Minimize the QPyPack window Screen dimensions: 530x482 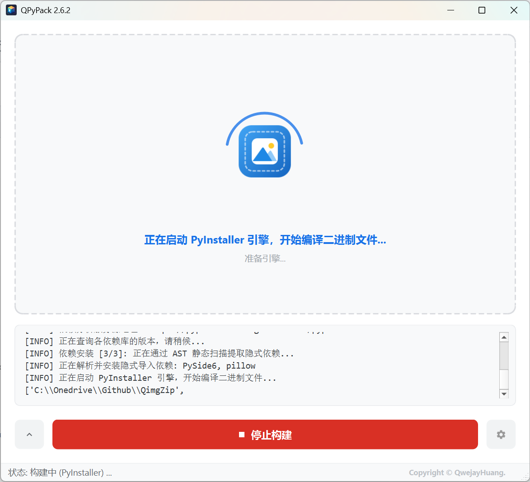tap(450, 10)
